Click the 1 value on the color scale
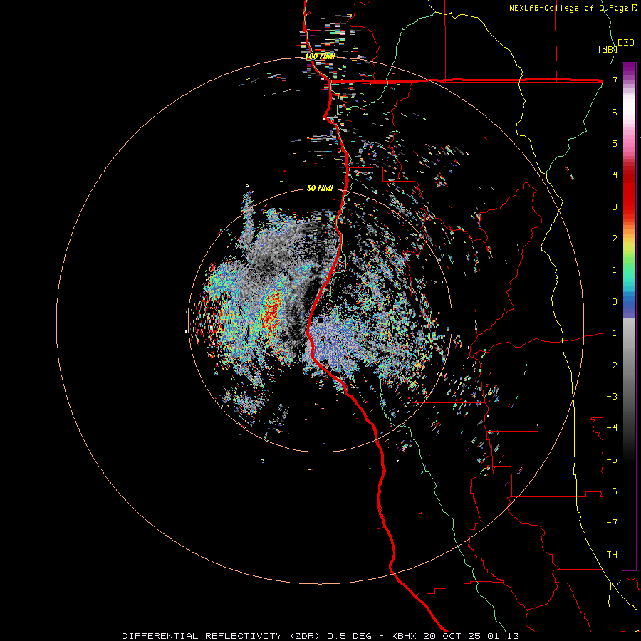Image resolution: width=641 pixels, height=641 pixels. [x=615, y=270]
